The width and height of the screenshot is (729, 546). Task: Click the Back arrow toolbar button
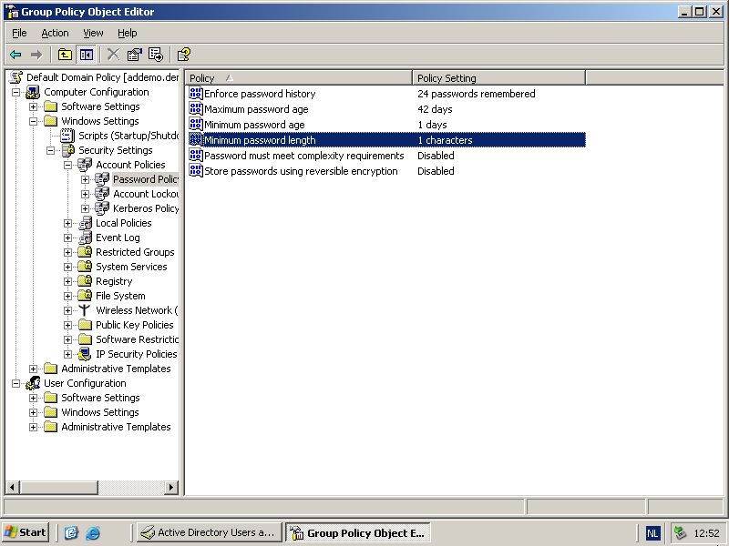[x=15, y=55]
